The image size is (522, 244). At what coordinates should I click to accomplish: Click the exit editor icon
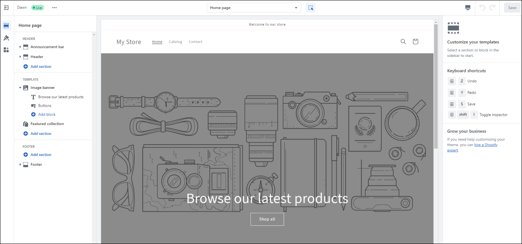click(6, 8)
